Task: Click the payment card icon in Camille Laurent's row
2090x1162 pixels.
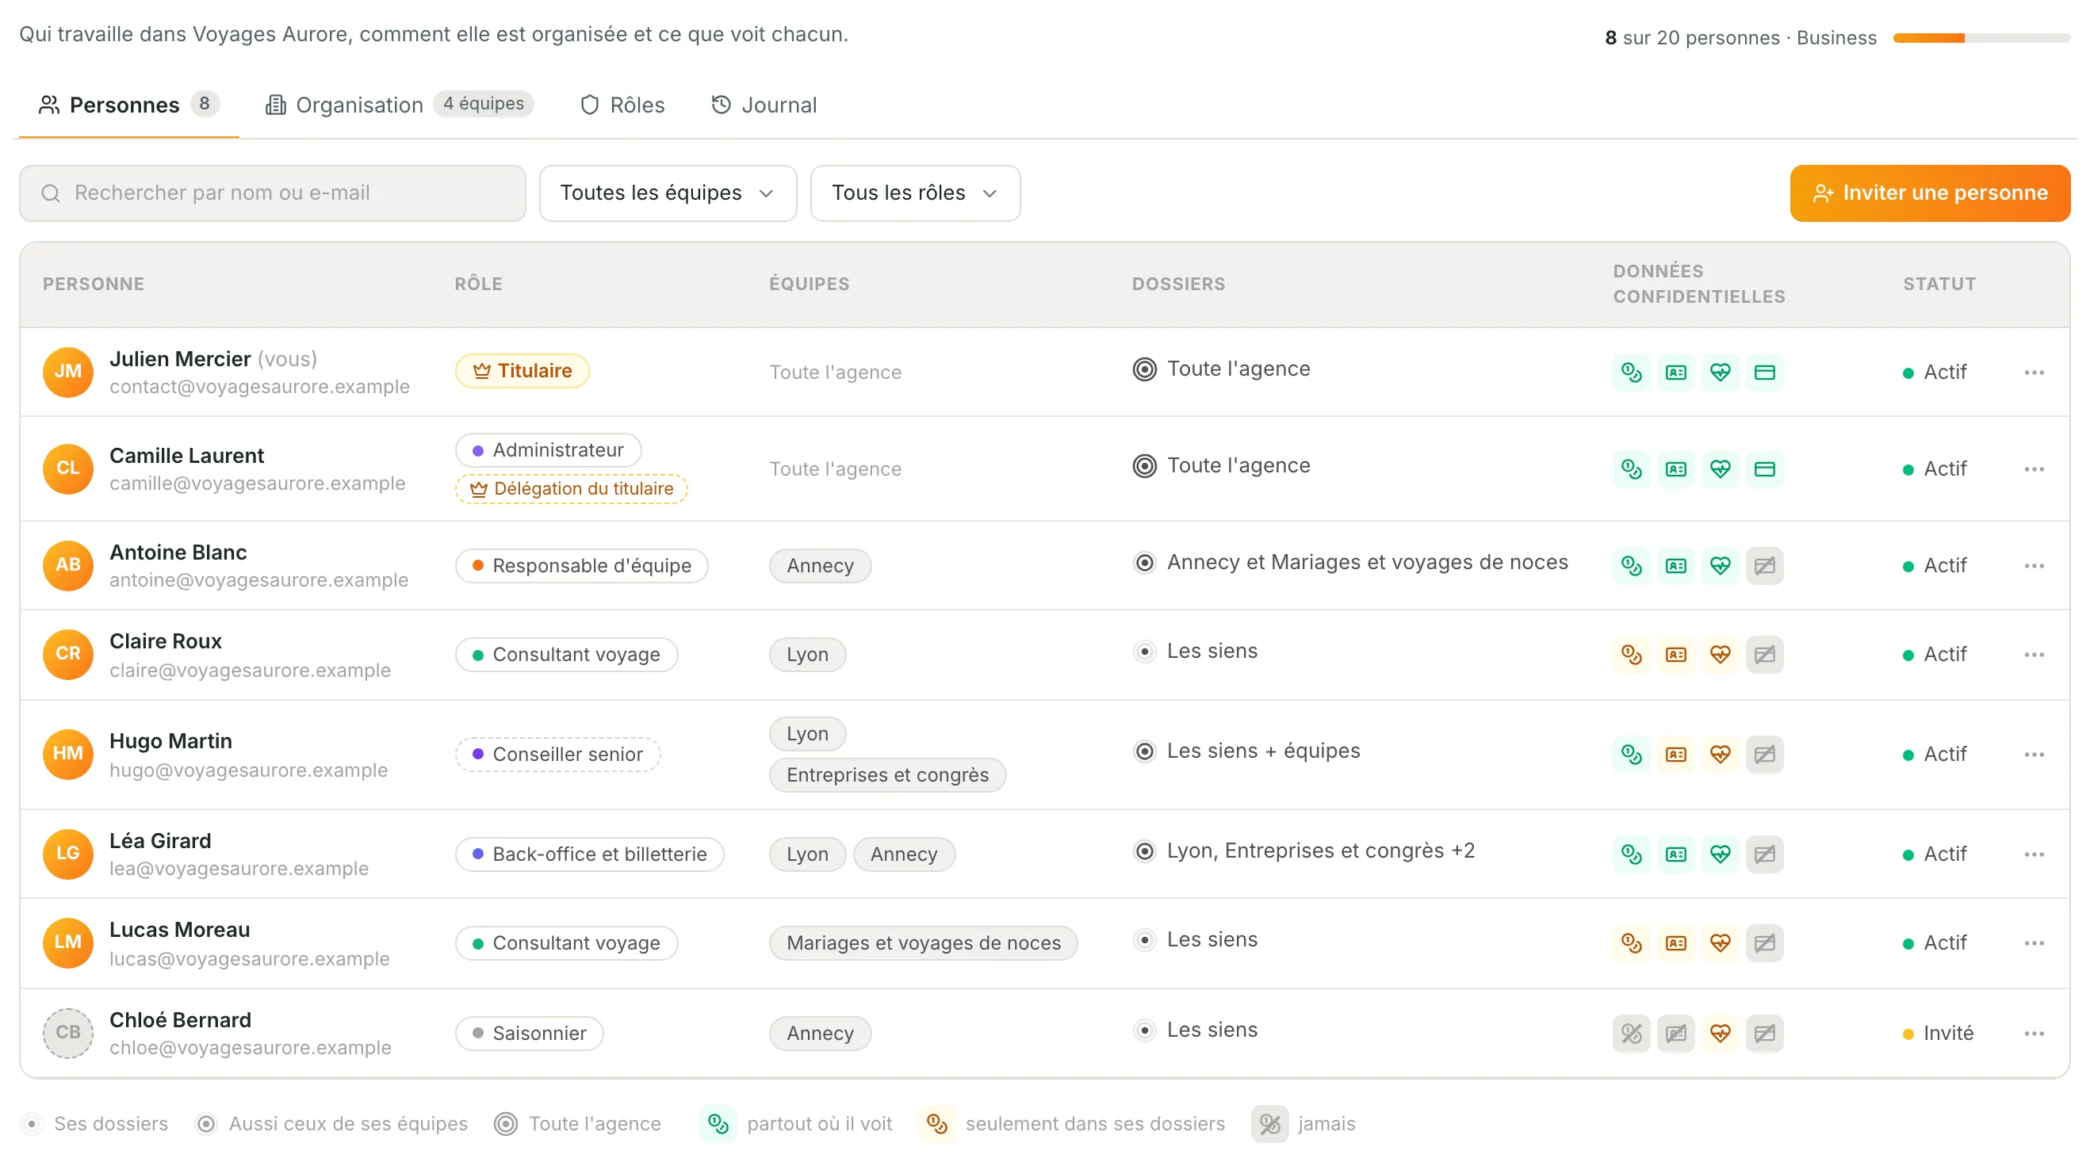Action: pos(1765,468)
